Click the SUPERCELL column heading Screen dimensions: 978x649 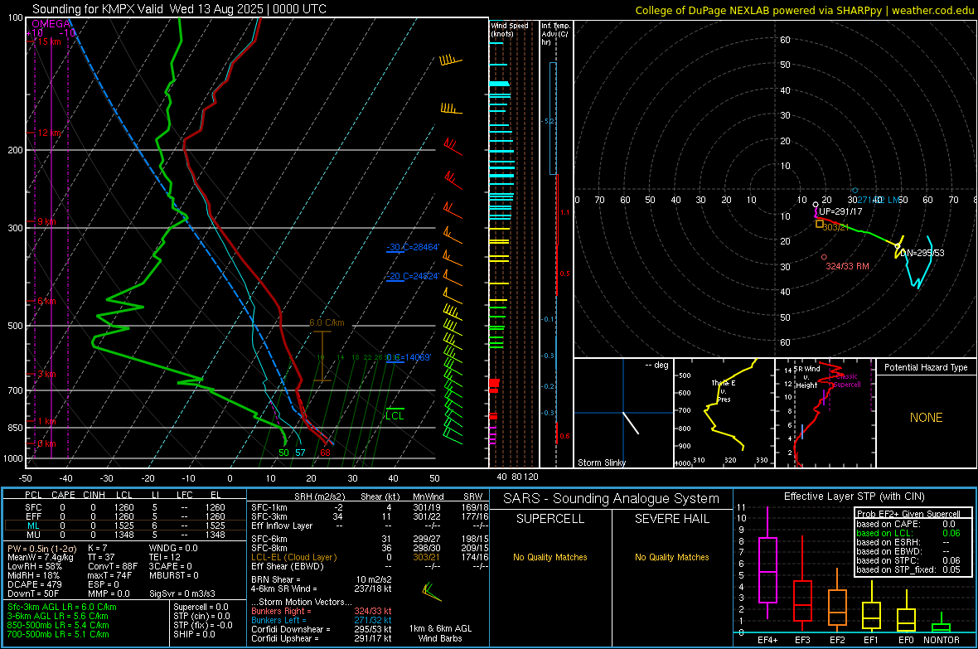tap(550, 519)
